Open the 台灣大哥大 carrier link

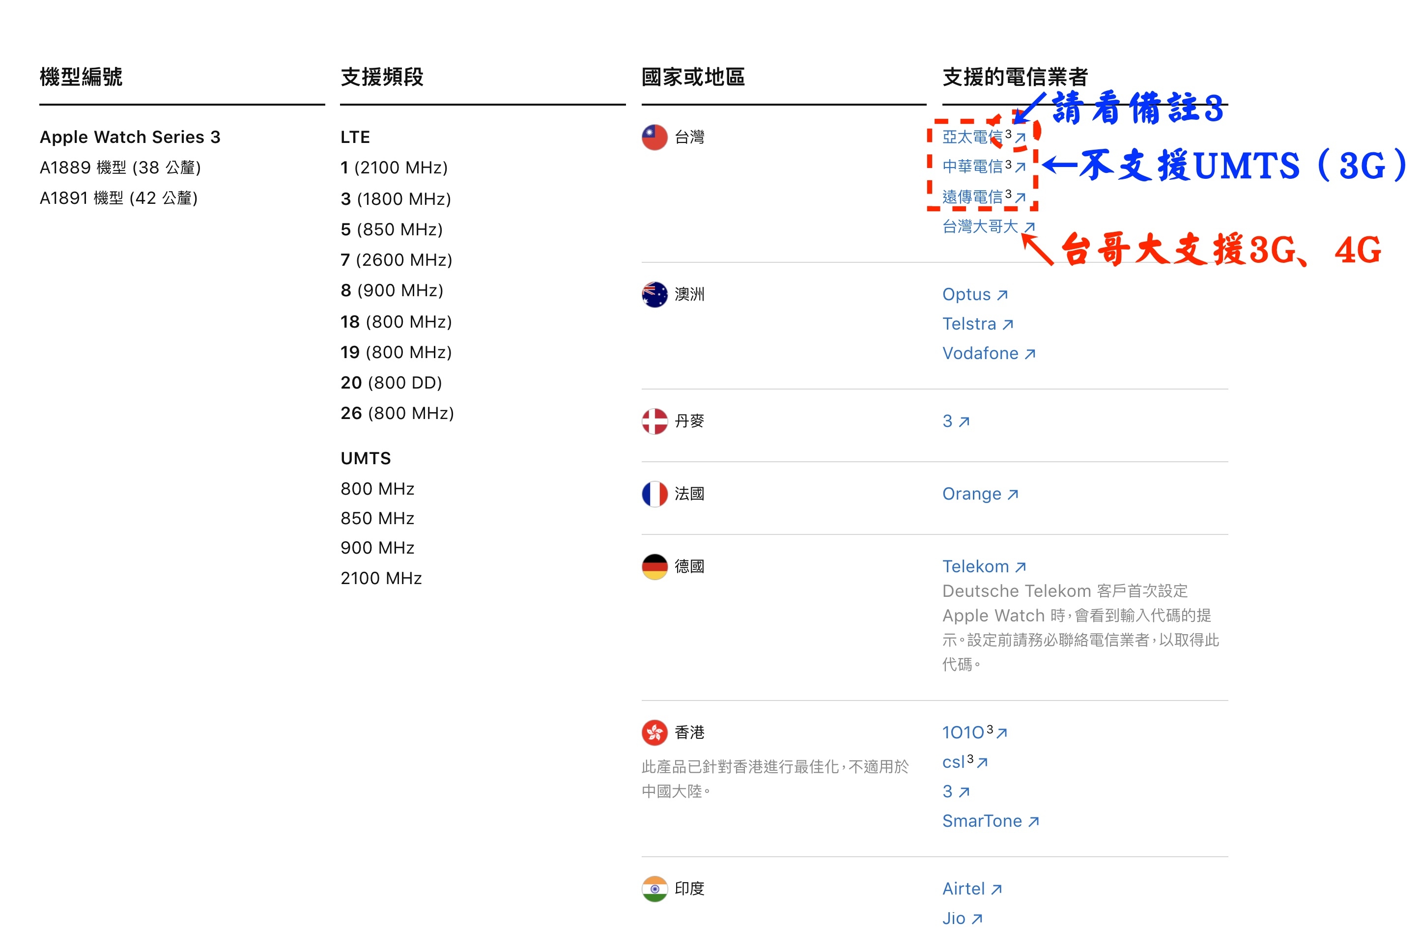pyautogui.click(x=988, y=226)
